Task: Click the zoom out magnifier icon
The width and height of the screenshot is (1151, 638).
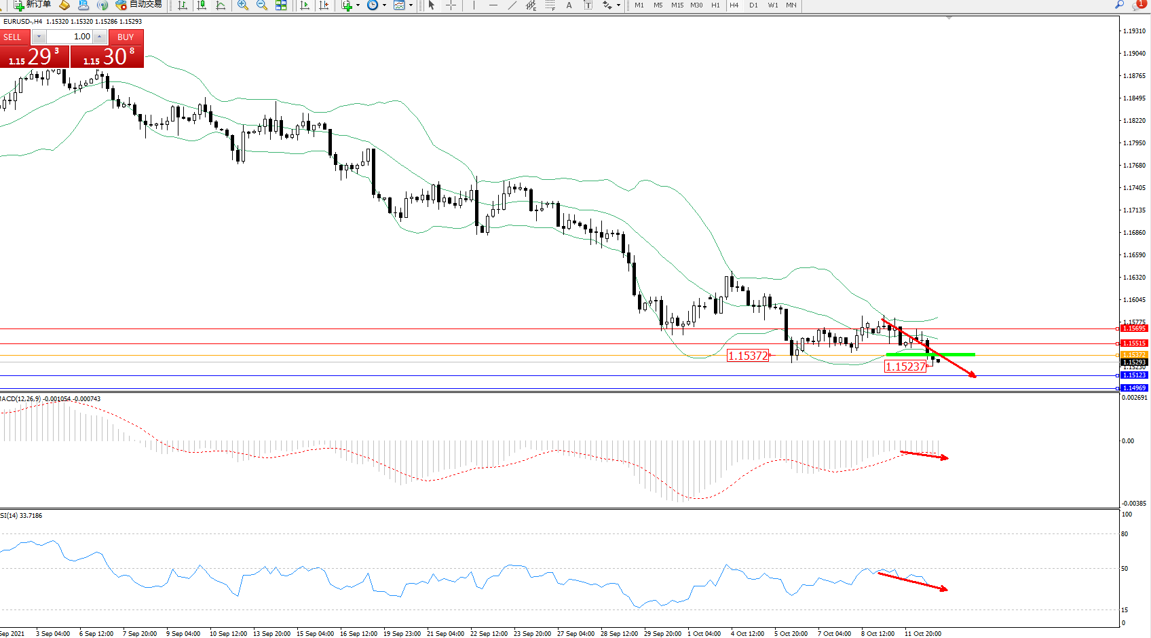Action: point(261,5)
